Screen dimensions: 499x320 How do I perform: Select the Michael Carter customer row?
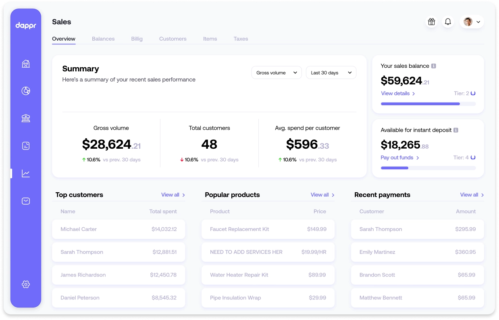click(x=119, y=229)
